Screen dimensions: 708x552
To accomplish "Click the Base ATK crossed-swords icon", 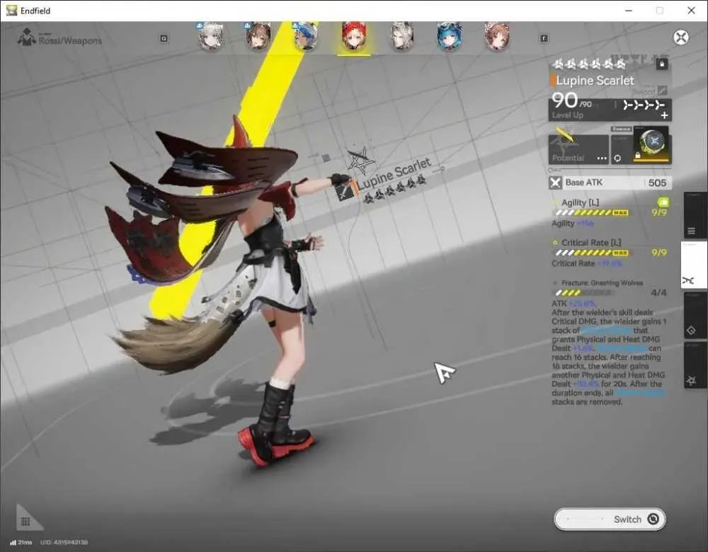I will coord(555,183).
